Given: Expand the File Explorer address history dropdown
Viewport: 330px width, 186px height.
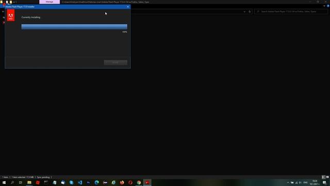Looking at the screenshot, I should (x=244, y=11).
